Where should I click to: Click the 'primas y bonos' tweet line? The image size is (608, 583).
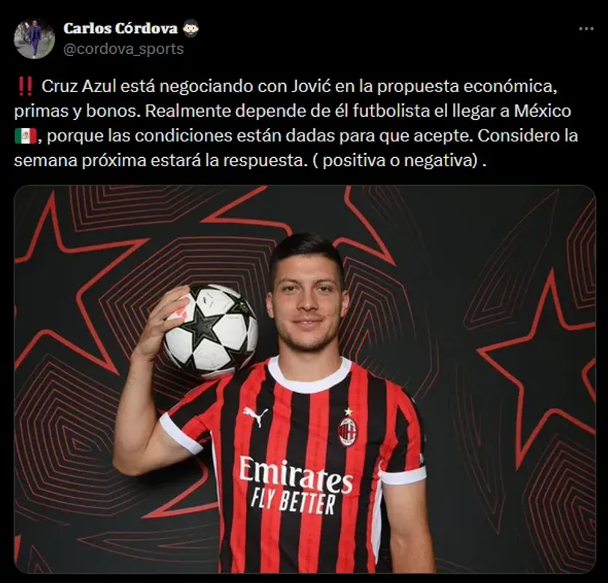click(292, 112)
